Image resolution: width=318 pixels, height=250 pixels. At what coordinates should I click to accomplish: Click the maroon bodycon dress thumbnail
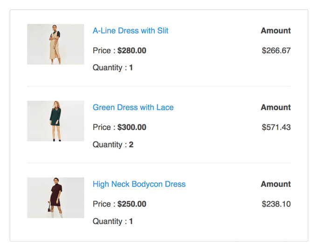pos(55,198)
